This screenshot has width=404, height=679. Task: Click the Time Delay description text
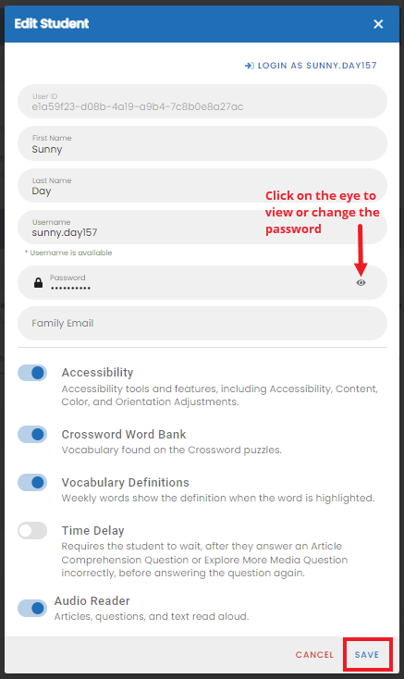click(x=204, y=560)
